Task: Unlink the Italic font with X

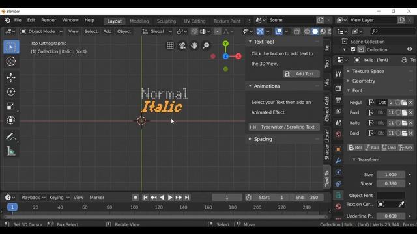Action: pos(410,123)
